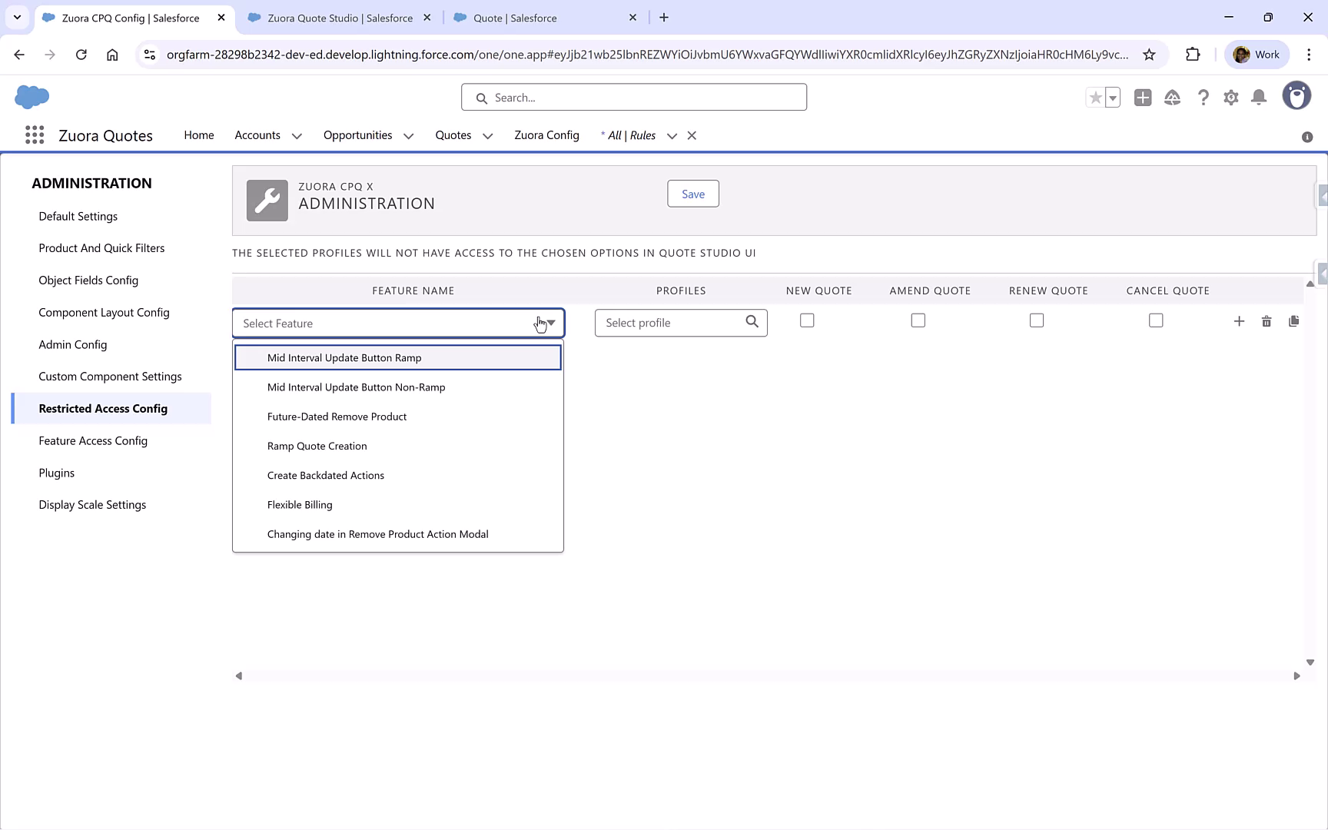This screenshot has height=830, width=1328.
Task: Click the help question mark icon
Action: (1203, 98)
